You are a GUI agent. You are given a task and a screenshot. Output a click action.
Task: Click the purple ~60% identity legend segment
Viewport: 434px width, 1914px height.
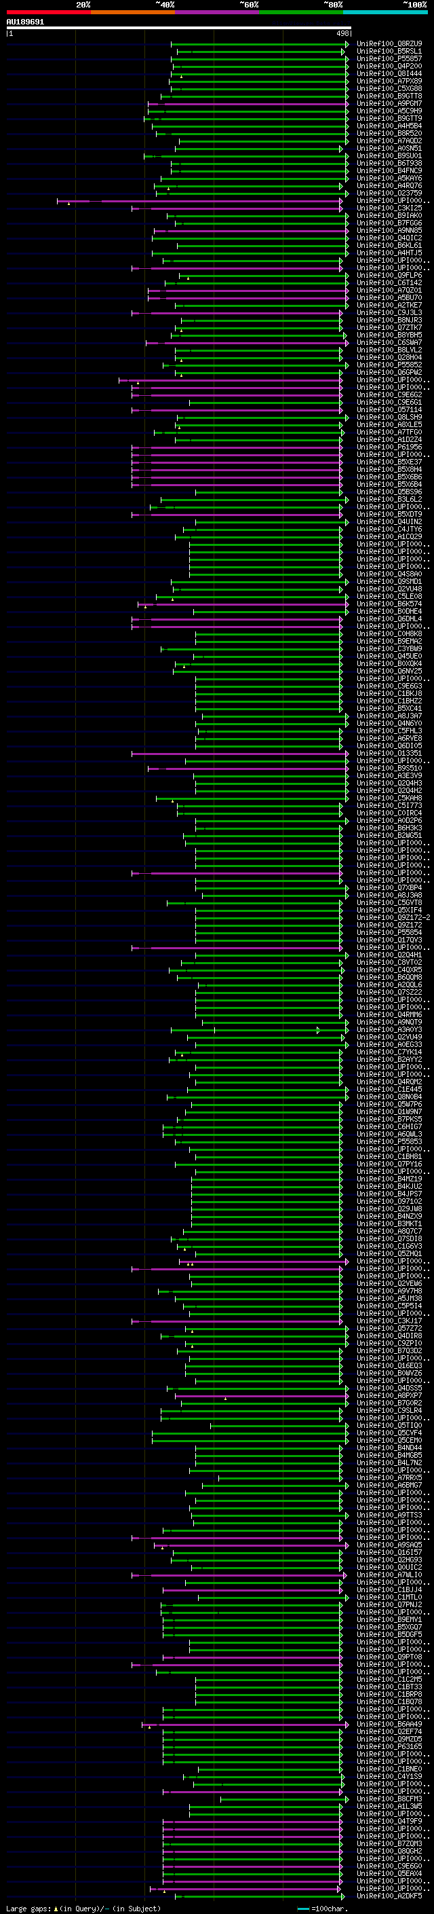[x=216, y=12]
